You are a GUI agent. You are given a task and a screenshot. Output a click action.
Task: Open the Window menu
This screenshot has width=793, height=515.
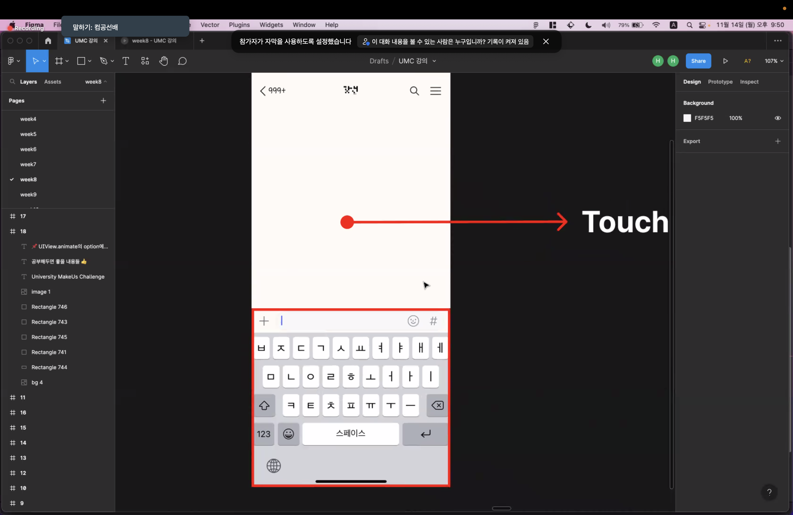click(x=304, y=25)
